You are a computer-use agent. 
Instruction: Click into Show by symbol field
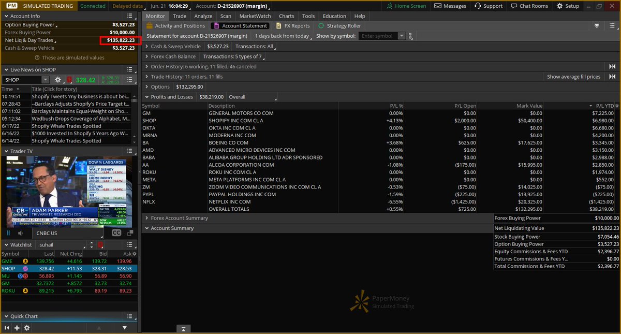[378, 36]
